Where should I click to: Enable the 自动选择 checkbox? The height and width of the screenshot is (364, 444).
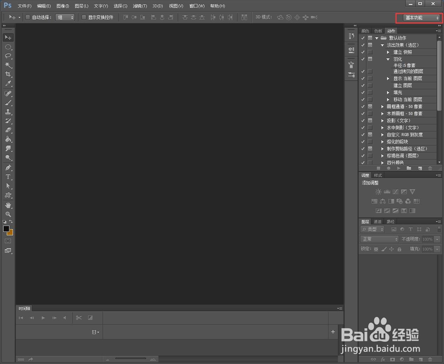pos(28,17)
